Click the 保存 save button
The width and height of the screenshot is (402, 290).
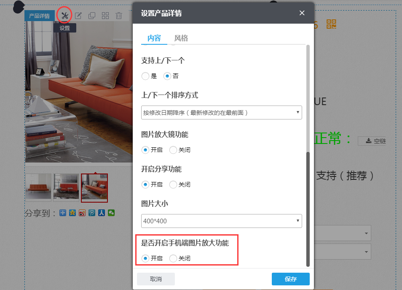tap(290, 279)
